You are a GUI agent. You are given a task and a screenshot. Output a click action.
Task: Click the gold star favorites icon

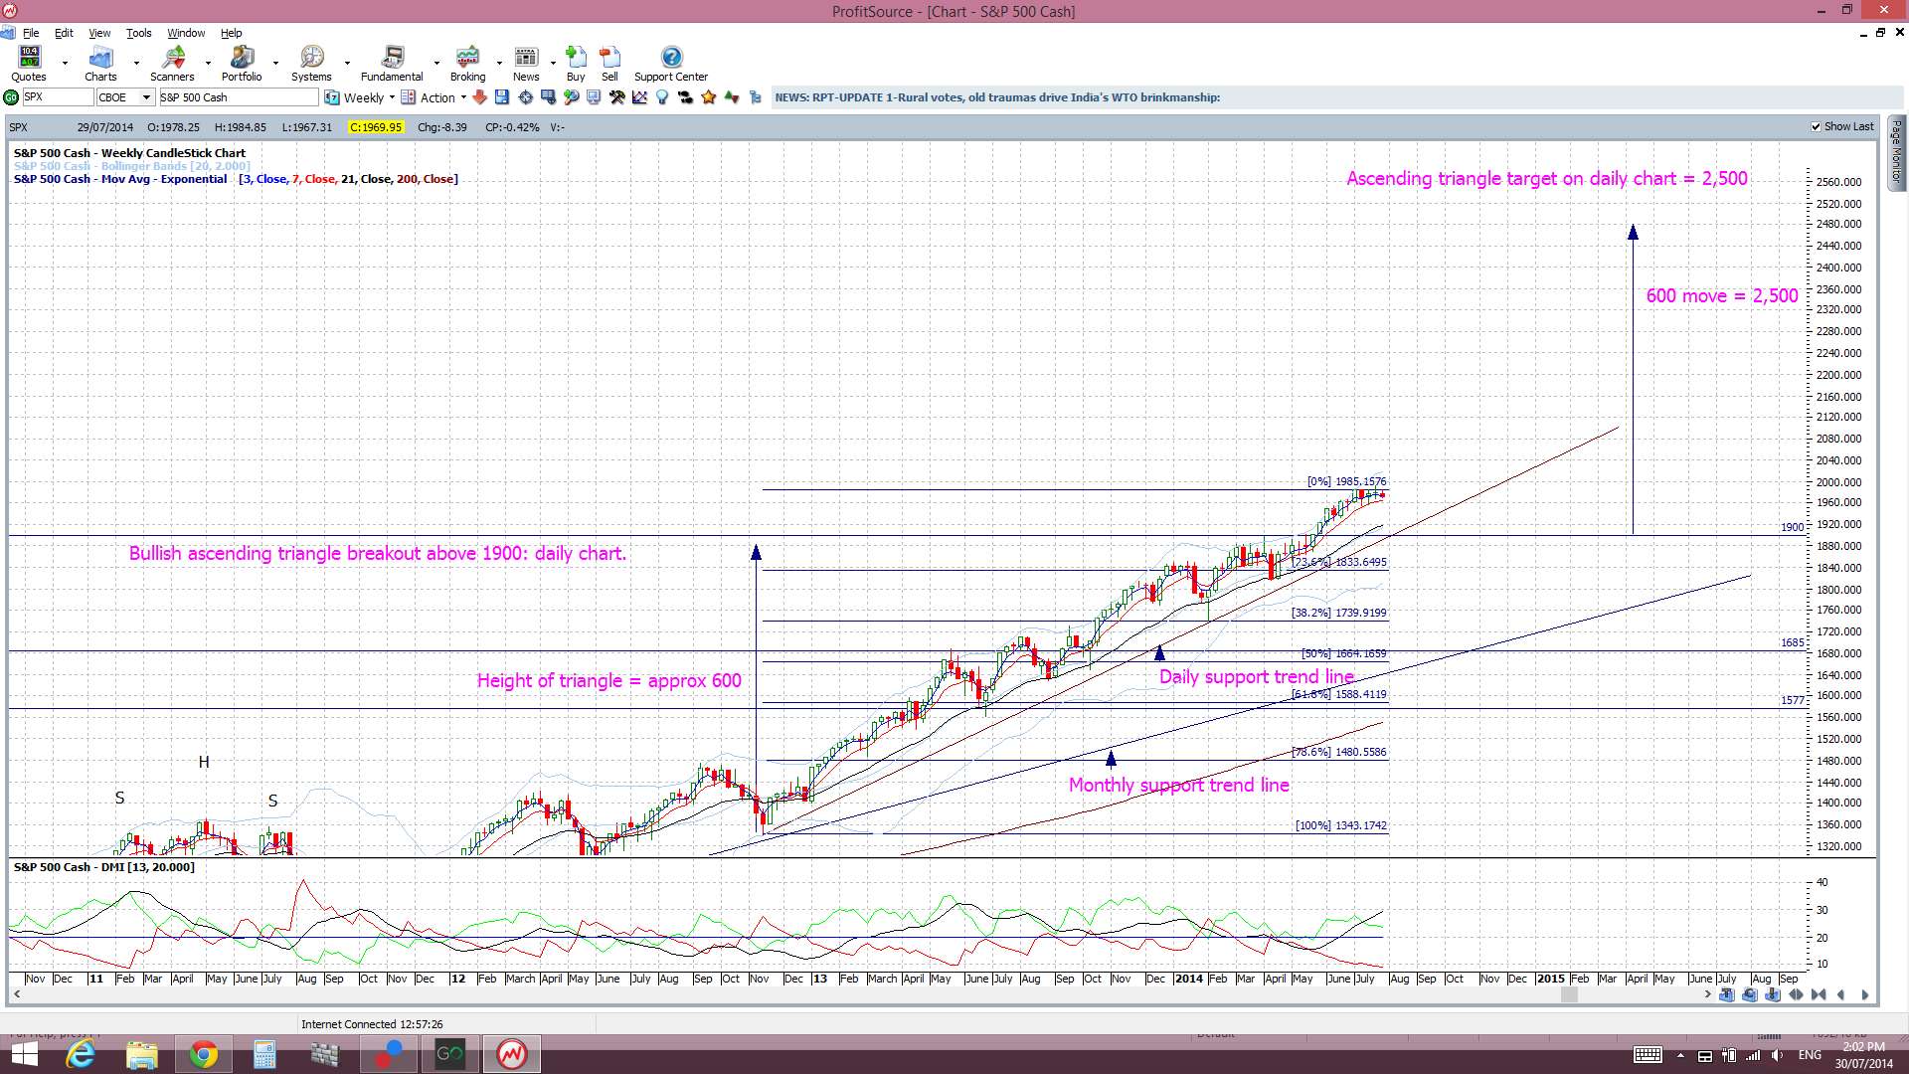click(x=708, y=97)
